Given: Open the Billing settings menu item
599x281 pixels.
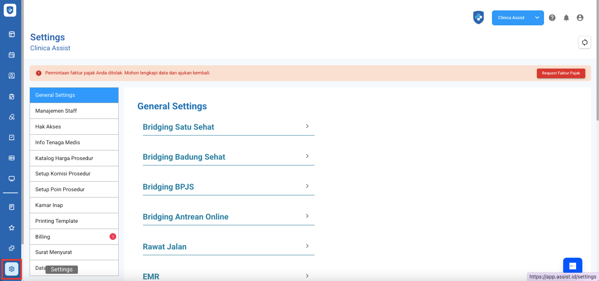Looking at the screenshot, I should pos(74,237).
